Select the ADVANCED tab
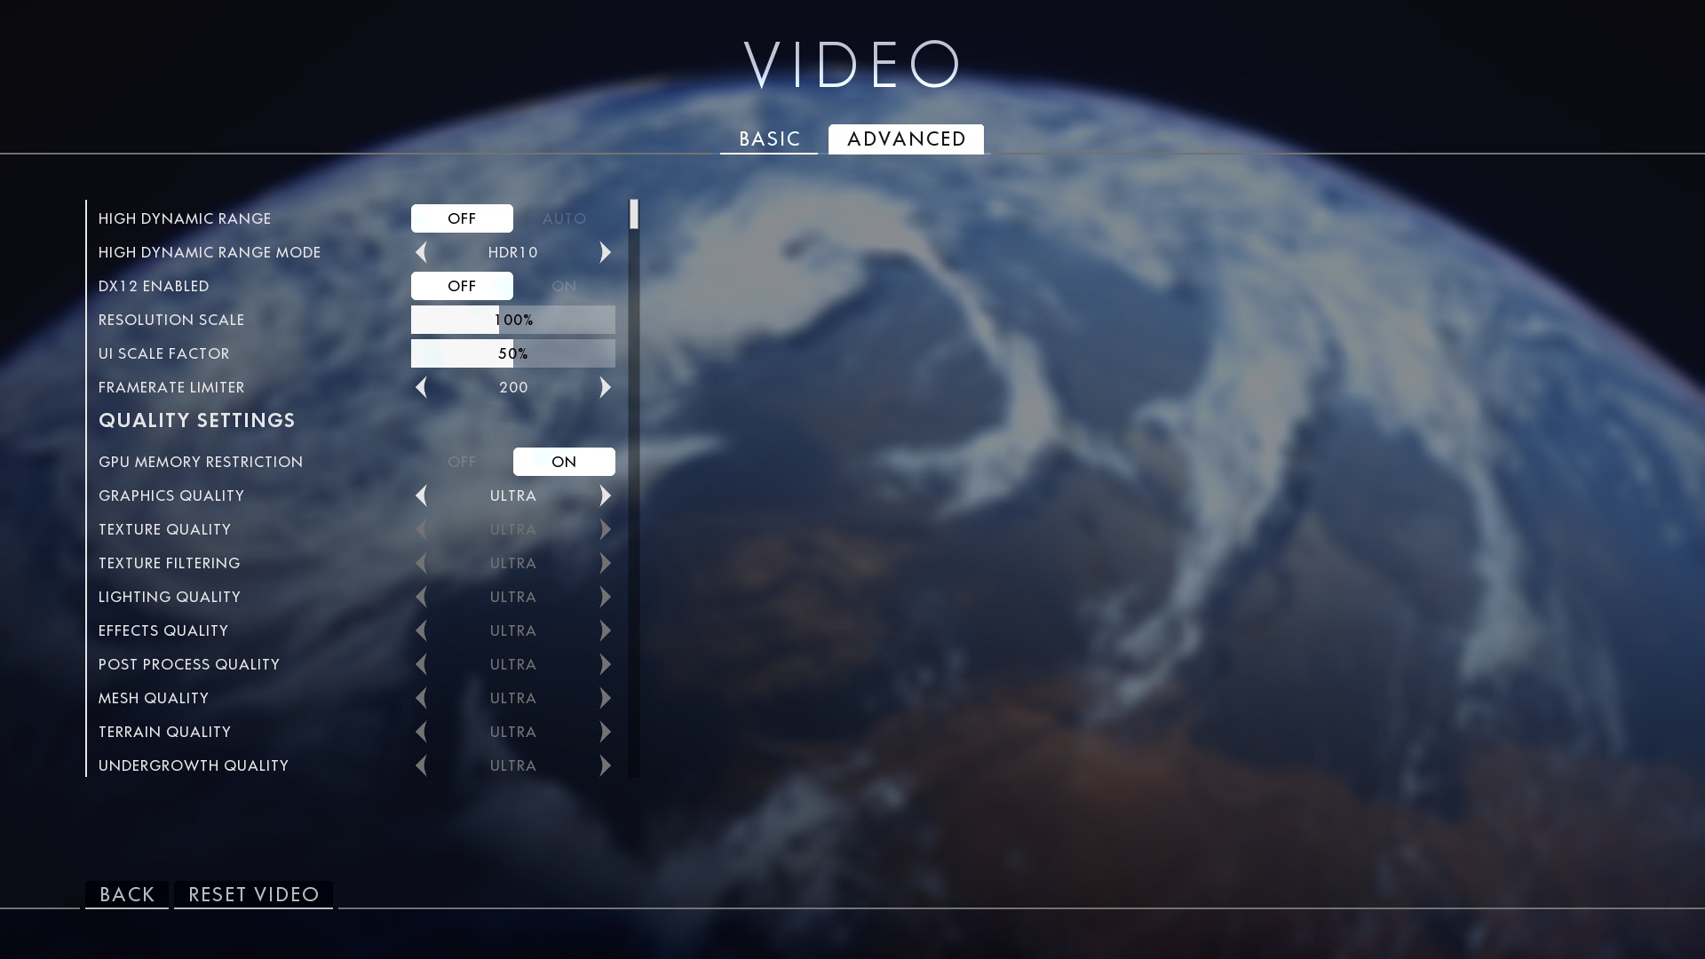This screenshot has height=959, width=1705. [x=907, y=139]
